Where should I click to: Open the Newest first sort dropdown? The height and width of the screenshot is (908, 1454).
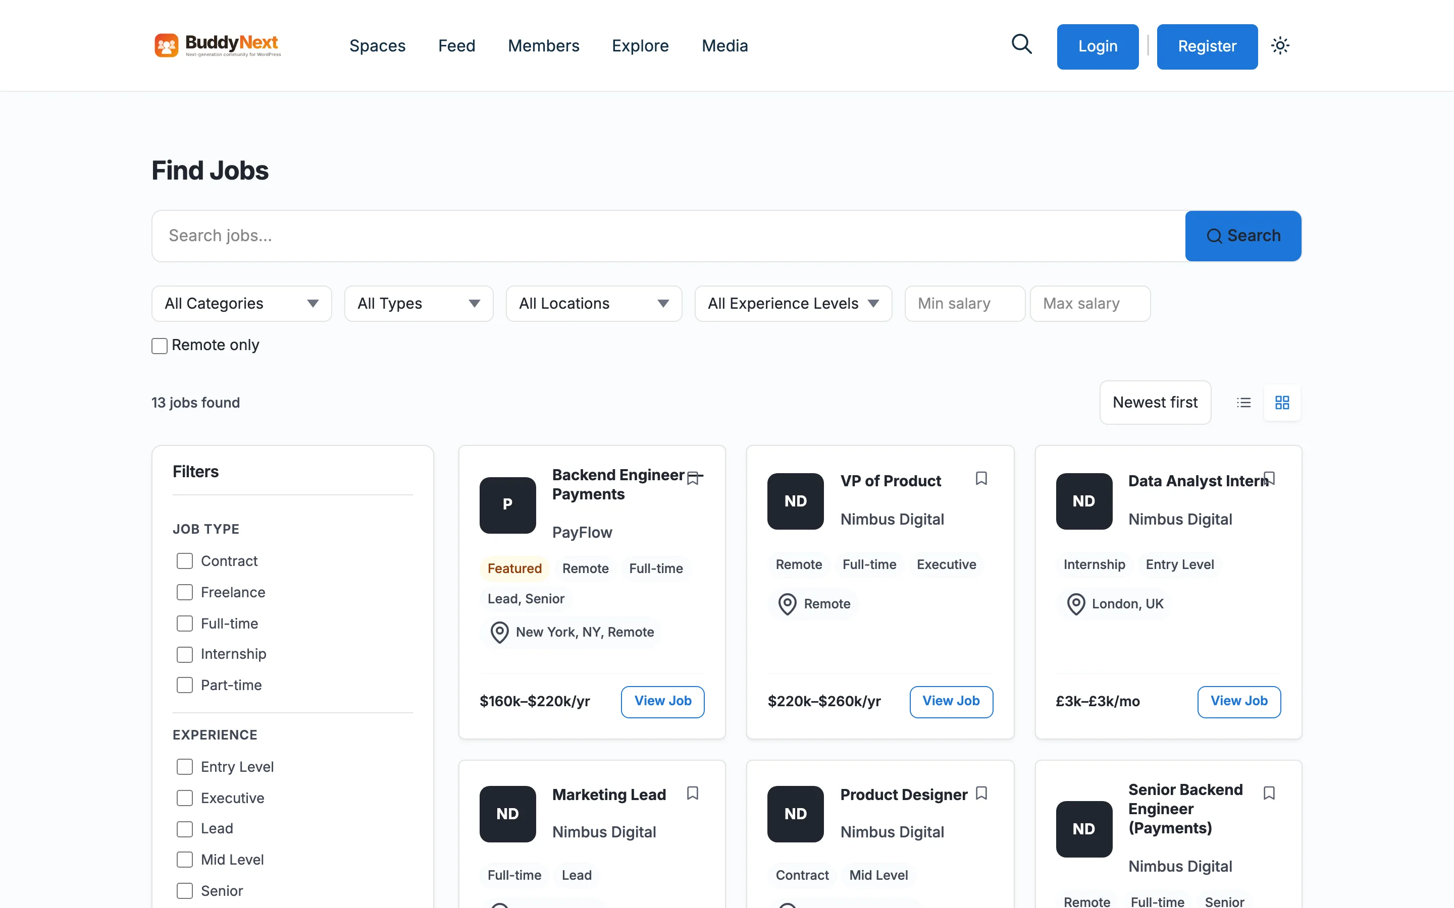(1155, 403)
